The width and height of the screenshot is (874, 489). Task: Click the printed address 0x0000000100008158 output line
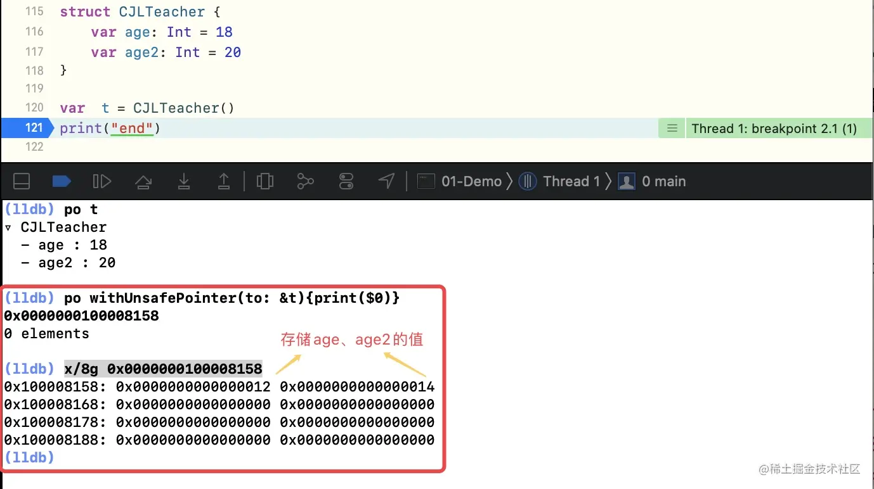tap(81, 316)
